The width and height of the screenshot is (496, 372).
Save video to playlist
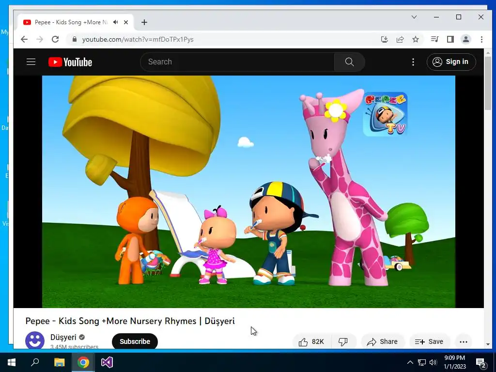point(429,341)
